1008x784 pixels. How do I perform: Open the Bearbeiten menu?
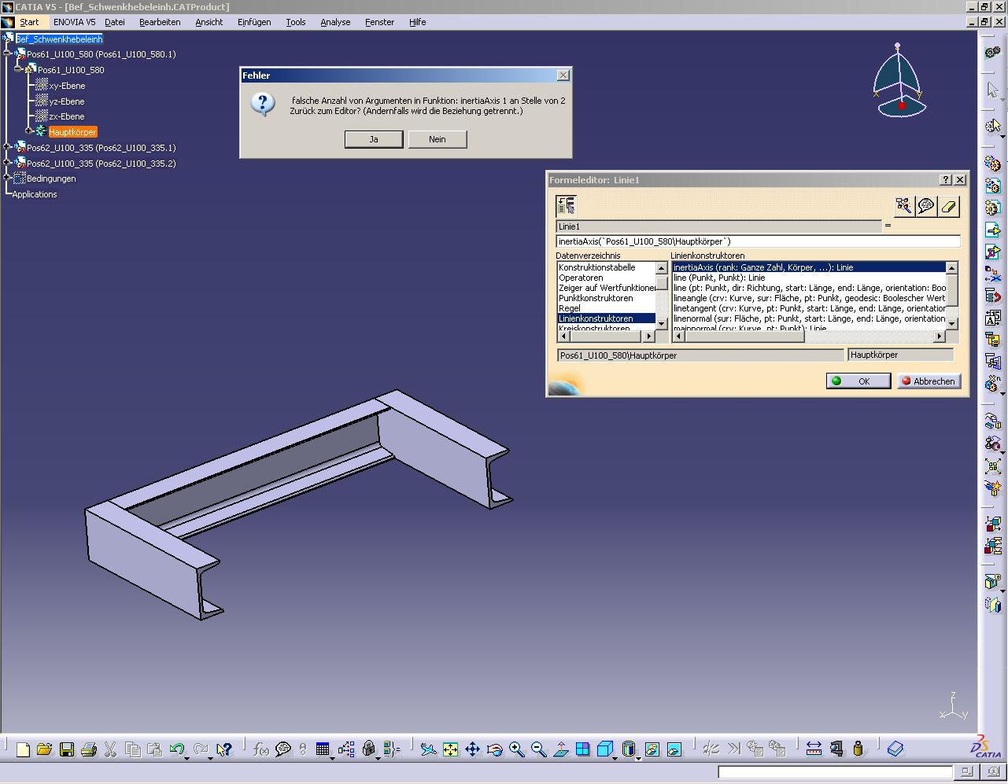tap(160, 22)
